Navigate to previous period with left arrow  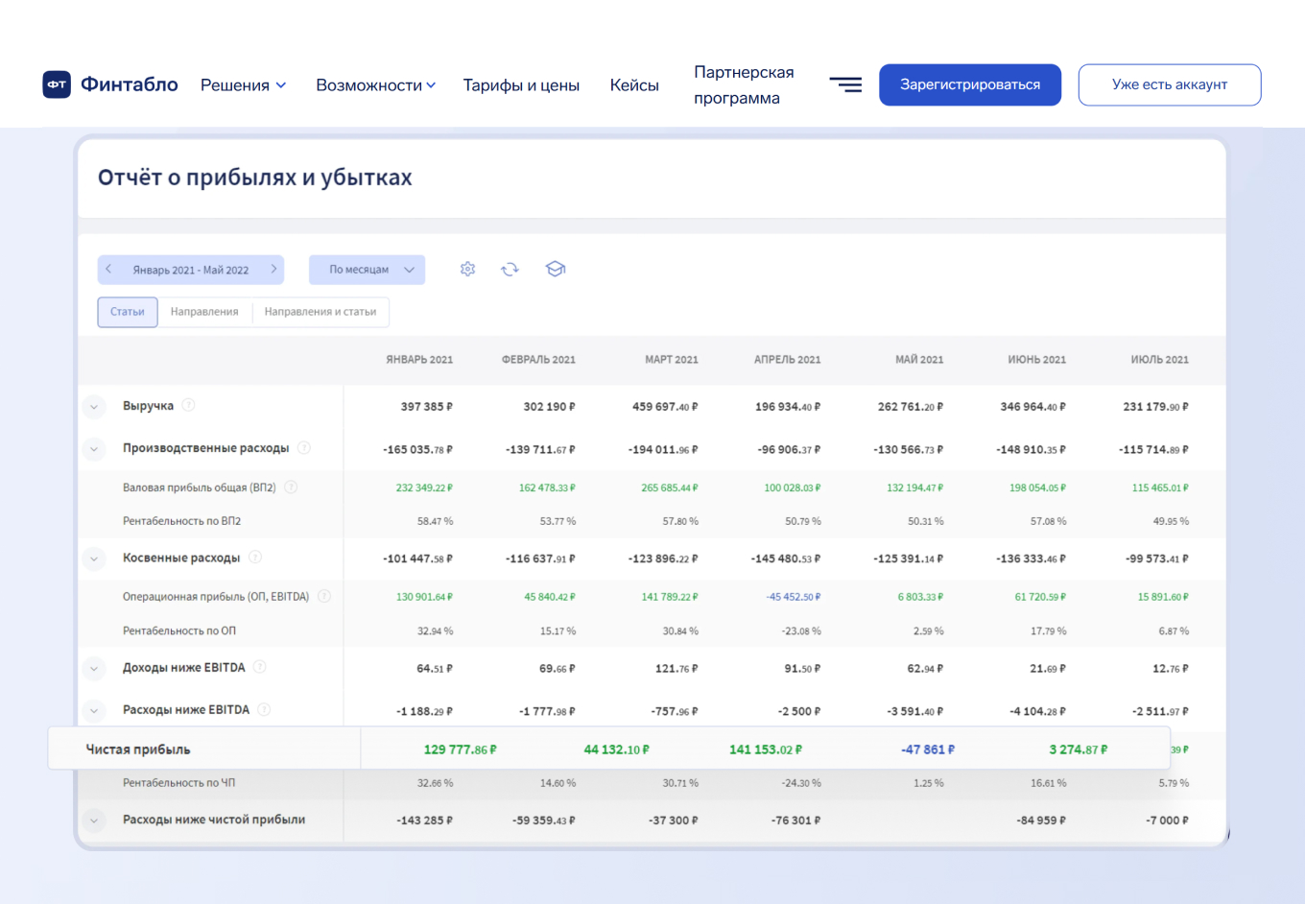pyautogui.click(x=108, y=270)
